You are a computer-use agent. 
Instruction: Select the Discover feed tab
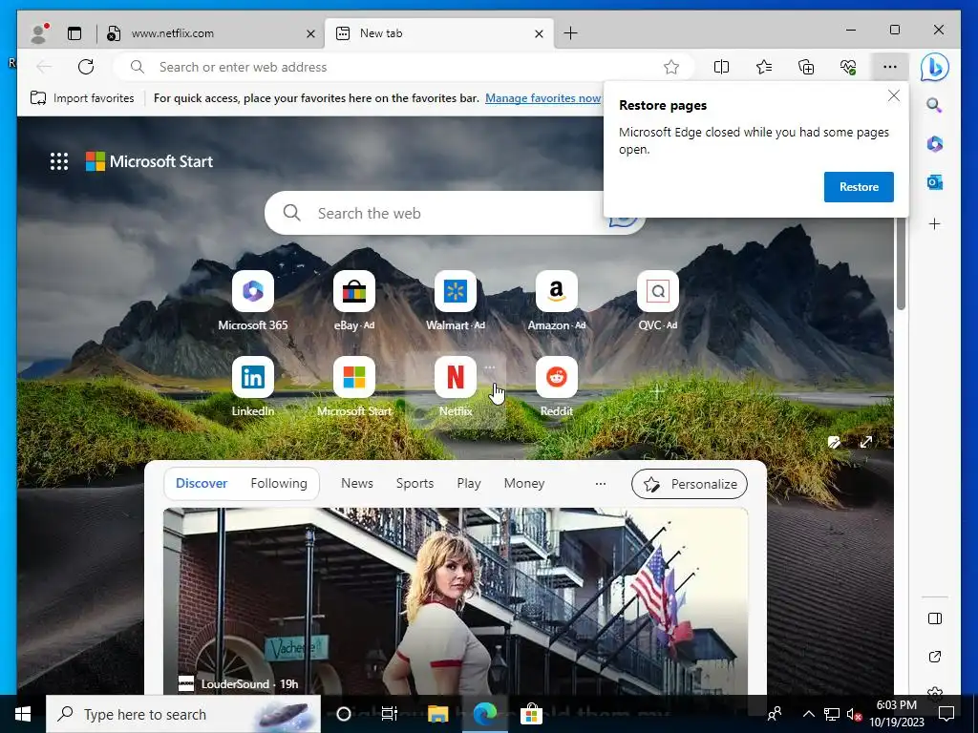pyautogui.click(x=202, y=483)
